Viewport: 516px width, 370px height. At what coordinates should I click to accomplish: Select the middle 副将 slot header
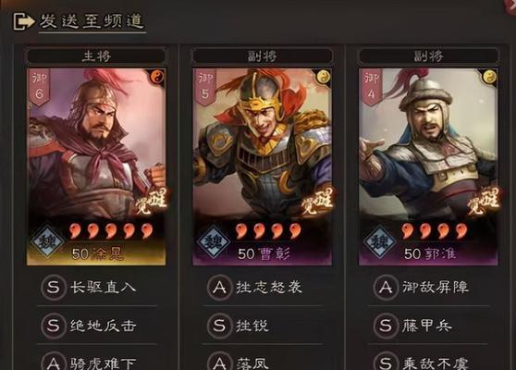[x=263, y=55]
